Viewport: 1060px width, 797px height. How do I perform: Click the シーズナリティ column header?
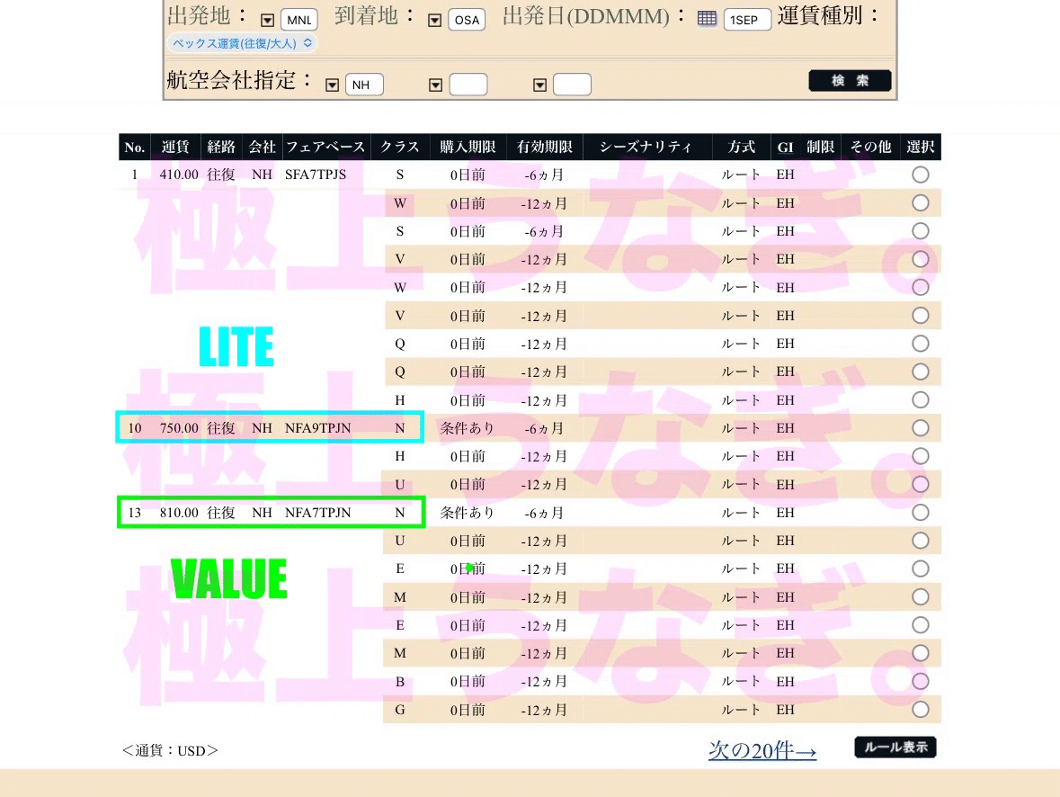pos(646,147)
